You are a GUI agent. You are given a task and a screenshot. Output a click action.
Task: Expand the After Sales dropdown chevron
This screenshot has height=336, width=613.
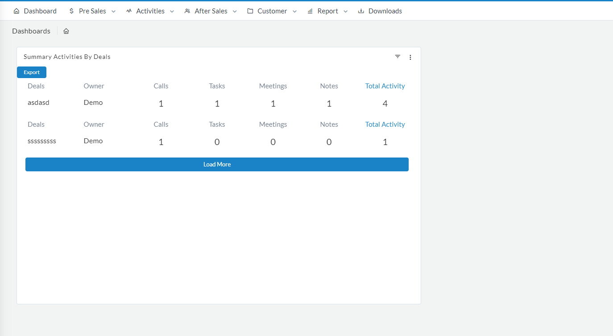(x=235, y=12)
